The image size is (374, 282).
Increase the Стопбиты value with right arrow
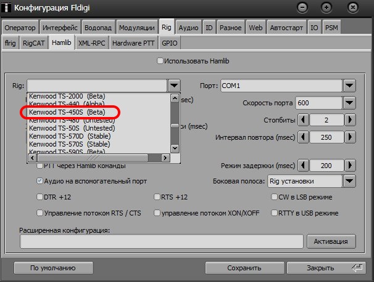(350, 119)
